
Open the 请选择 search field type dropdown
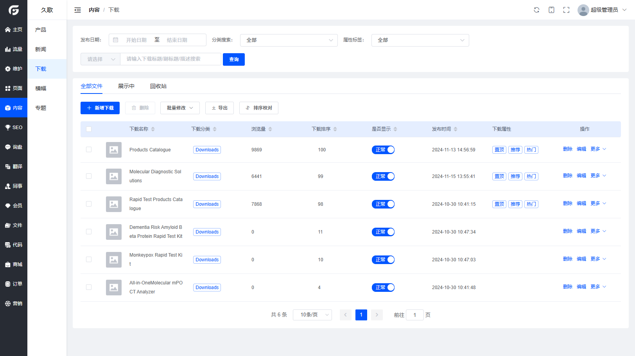[x=100, y=59]
